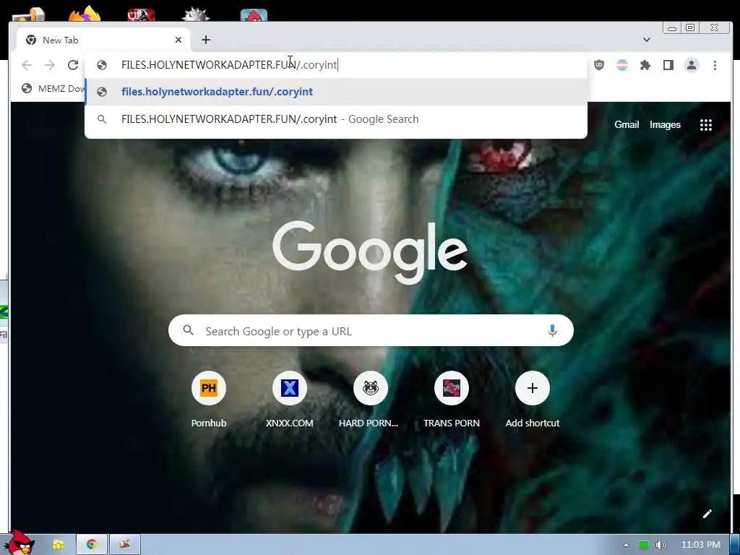740x555 pixels.
Task: Open the uBlock shield extension icon
Action: pyautogui.click(x=599, y=65)
